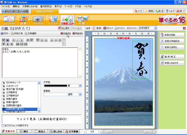187x135 pixels.
Task: Open the イラスト (Illustration) tool
Action: click(53, 20)
